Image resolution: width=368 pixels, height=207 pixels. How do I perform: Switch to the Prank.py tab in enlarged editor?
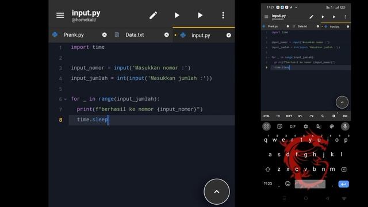pos(74,34)
